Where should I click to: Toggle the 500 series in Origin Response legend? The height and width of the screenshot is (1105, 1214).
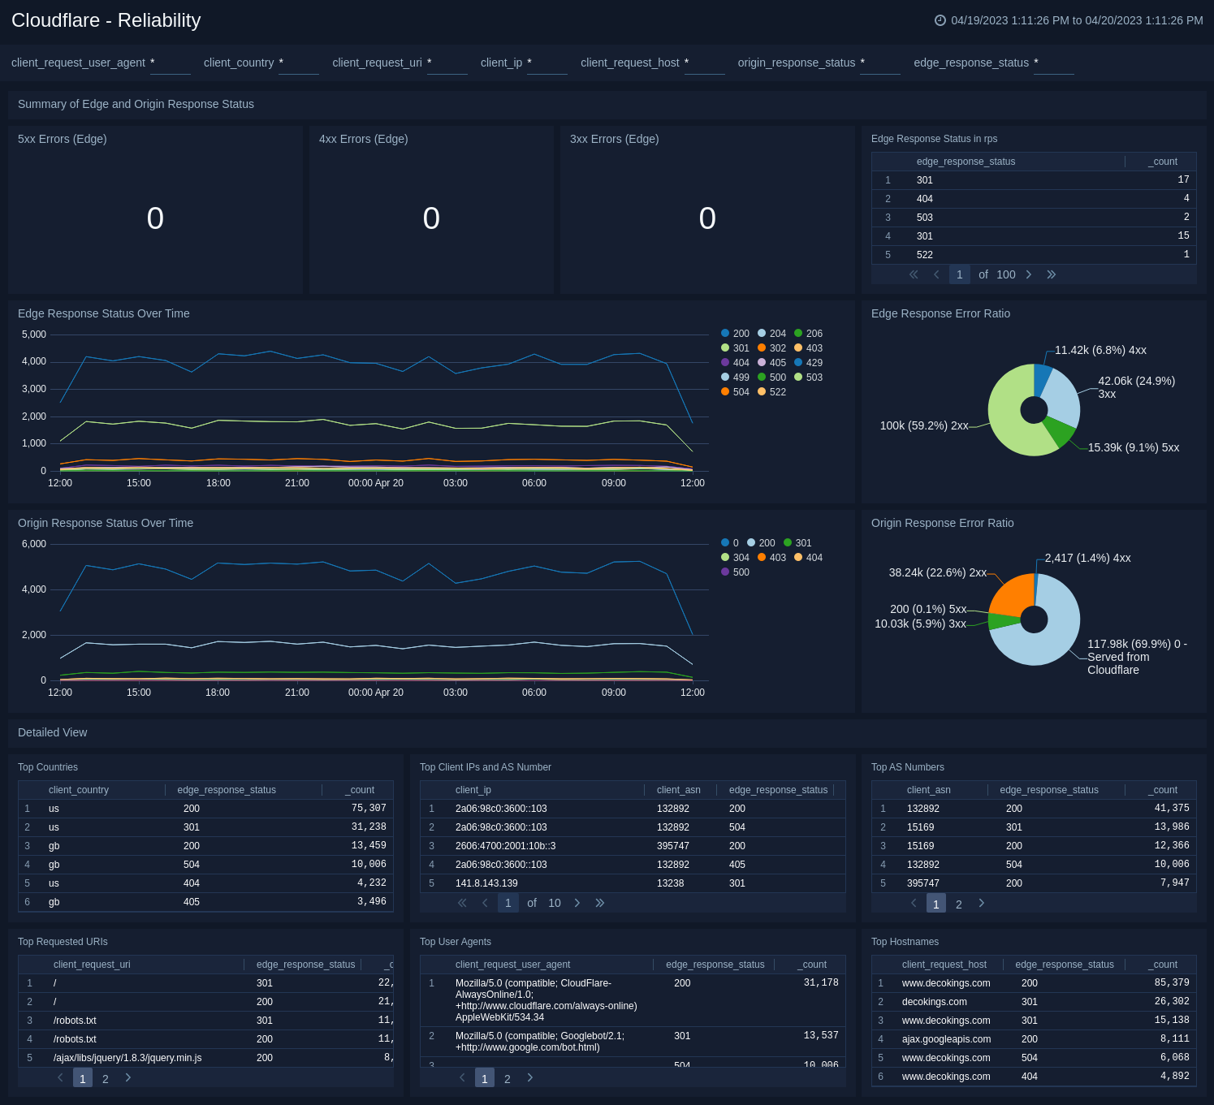(x=736, y=572)
